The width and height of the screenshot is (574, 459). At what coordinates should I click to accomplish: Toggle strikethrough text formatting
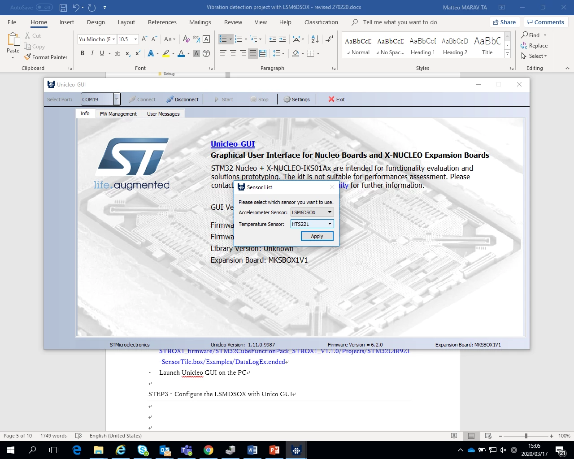(117, 53)
